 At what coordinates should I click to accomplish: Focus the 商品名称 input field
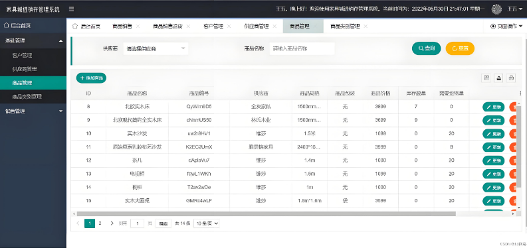(x=302, y=48)
